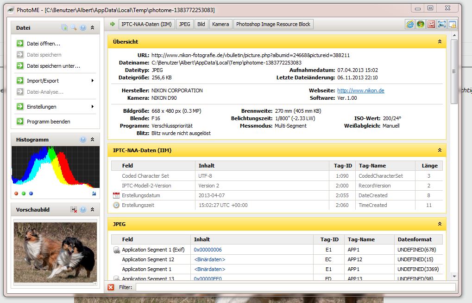
Task: Click the fullscreen image icon in toolbar
Action: pyautogui.click(x=441, y=24)
